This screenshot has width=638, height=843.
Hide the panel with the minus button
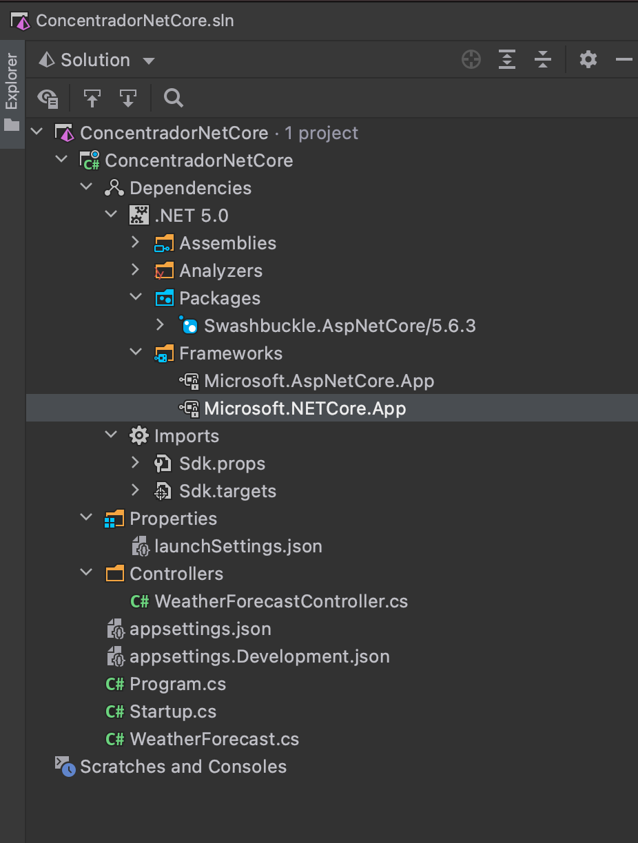624,59
